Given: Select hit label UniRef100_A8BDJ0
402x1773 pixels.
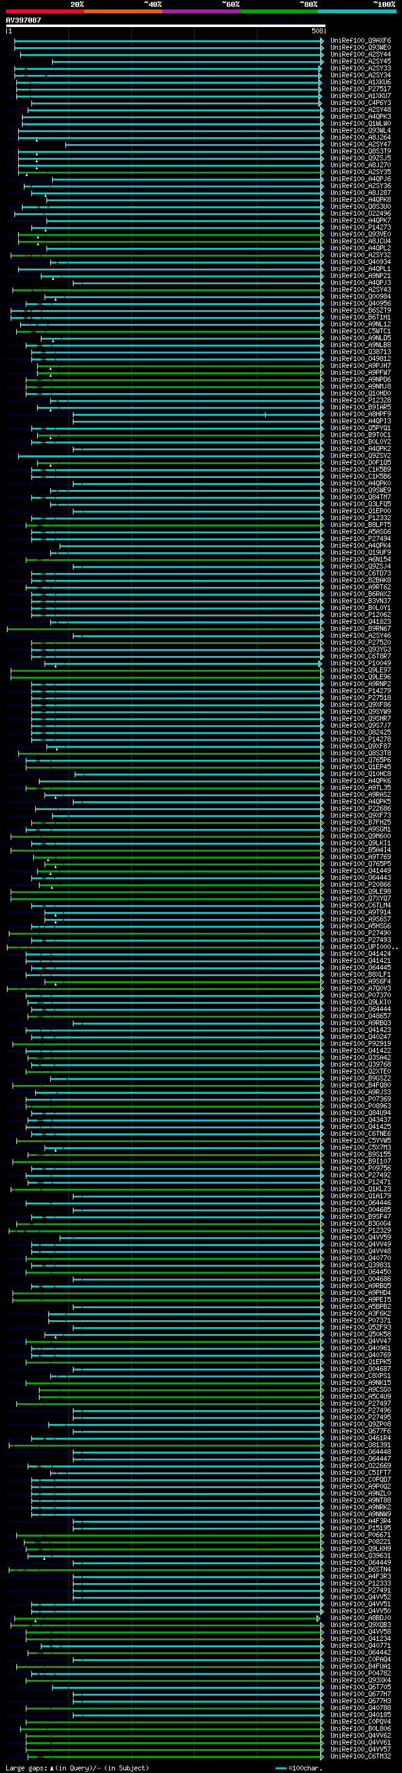Looking at the screenshot, I should [x=361, y=1618].
